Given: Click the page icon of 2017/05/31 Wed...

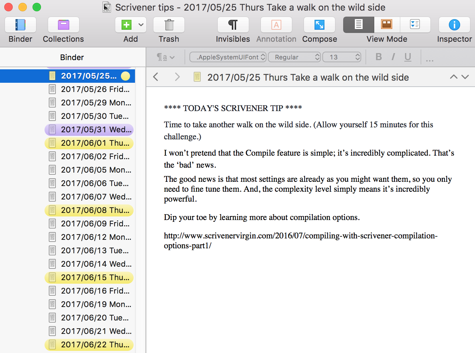Looking at the screenshot, I should pyautogui.click(x=52, y=129).
